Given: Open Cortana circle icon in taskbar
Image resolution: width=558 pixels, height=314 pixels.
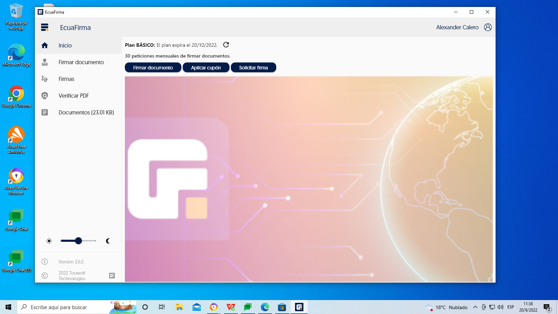Looking at the screenshot, I should coord(145,307).
